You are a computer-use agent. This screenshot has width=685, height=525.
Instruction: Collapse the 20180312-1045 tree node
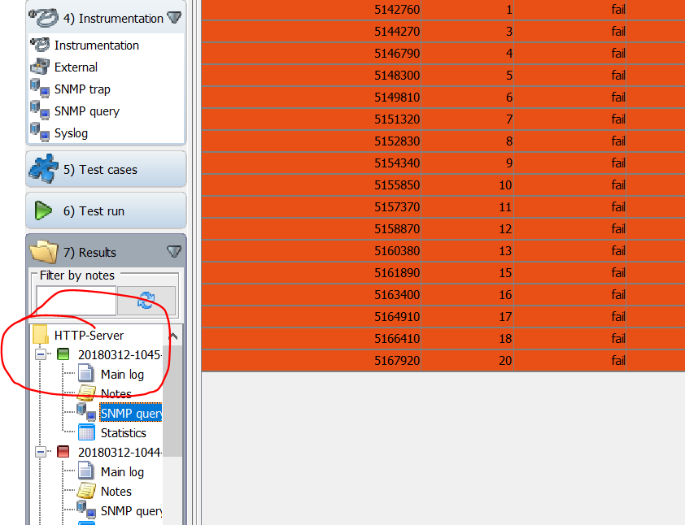41,354
